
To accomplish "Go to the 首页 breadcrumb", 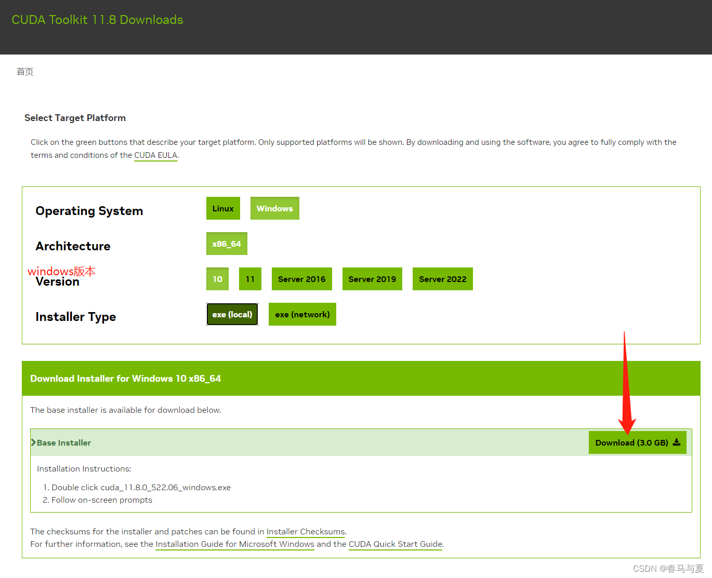I will coord(25,72).
